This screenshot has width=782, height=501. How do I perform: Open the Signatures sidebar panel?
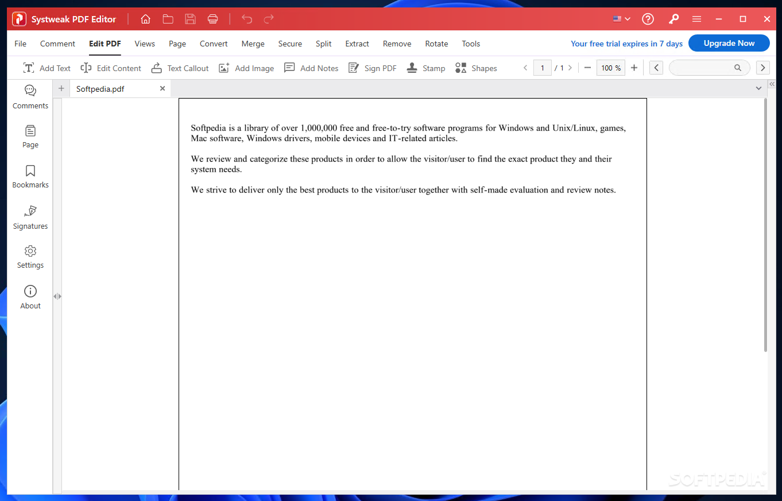pyautogui.click(x=30, y=217)
